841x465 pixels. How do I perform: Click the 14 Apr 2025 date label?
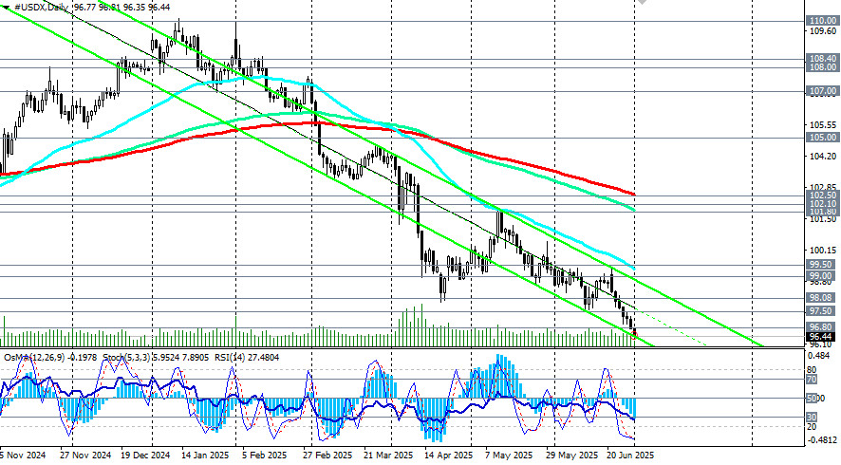448,456
